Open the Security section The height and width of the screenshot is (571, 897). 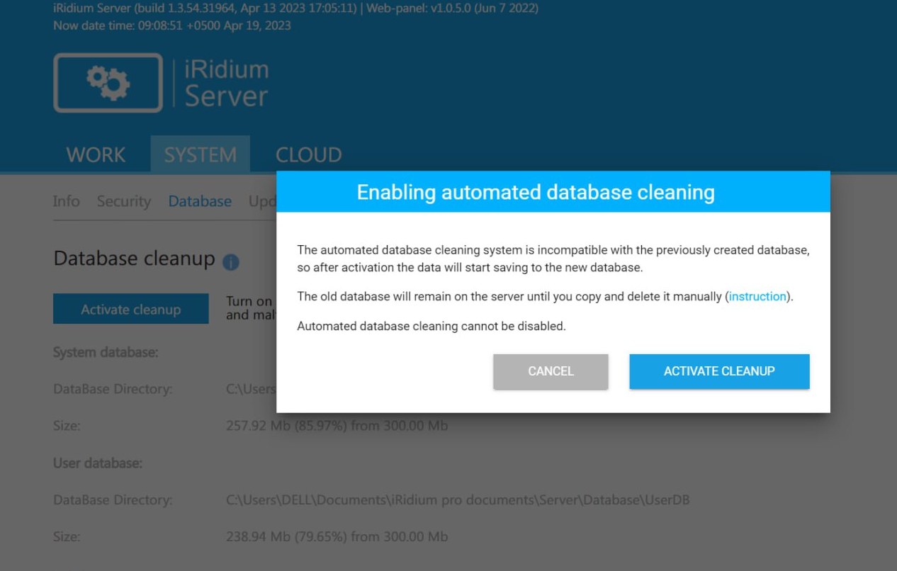pyautogui.click(x=124, y=201)
